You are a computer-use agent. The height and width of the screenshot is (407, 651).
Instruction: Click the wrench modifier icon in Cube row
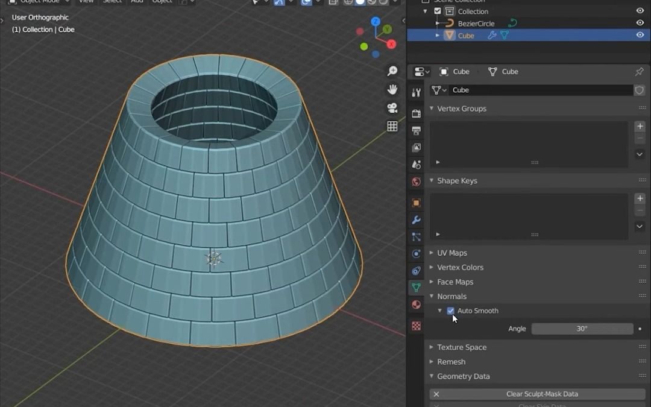(x=492, y=36)
